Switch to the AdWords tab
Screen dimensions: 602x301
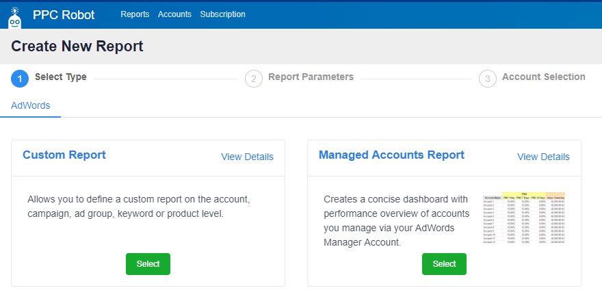coord(31,105)
